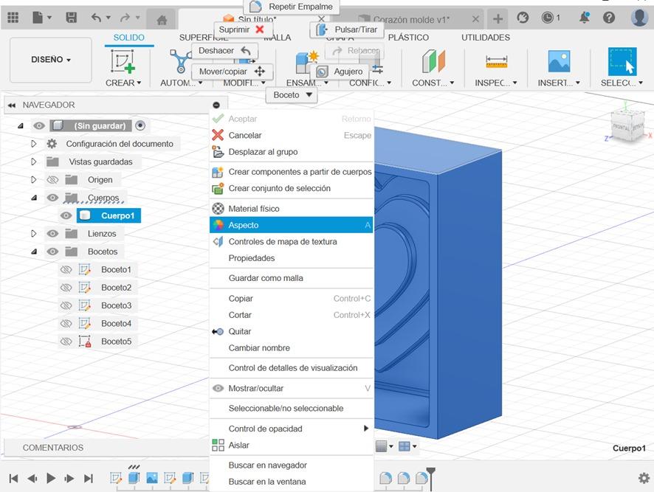Switch to the SOLIDO tab
Image resolution: width=654 pixels, height=492 pixels.
point(129,38)
